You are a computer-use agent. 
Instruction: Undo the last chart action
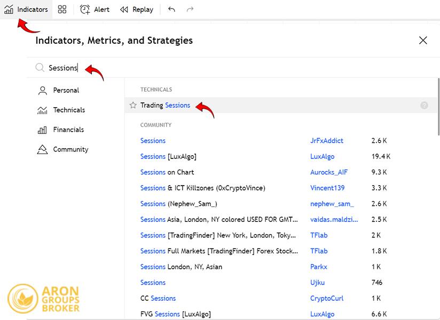[x=171, y=9]
